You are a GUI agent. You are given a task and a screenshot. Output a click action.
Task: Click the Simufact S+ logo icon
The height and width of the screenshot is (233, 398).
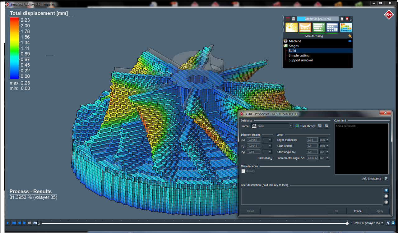[388, 15]
